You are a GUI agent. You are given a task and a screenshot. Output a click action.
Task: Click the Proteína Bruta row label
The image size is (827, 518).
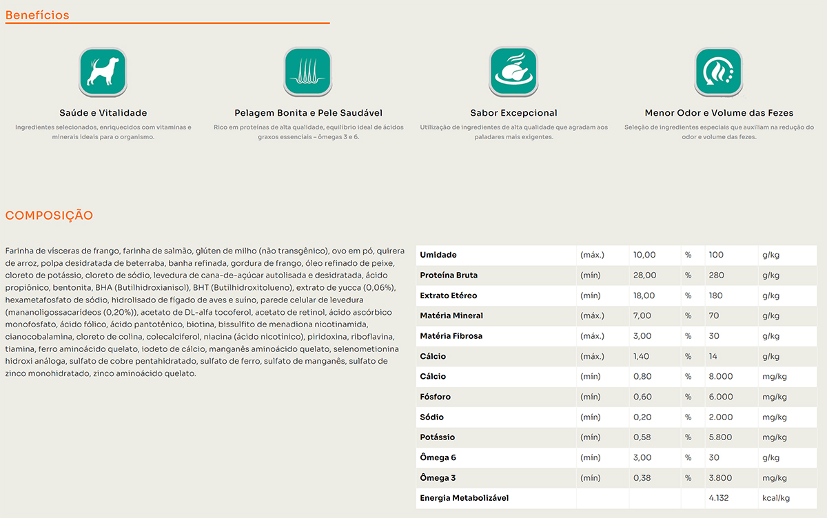[x=449, y=276]
